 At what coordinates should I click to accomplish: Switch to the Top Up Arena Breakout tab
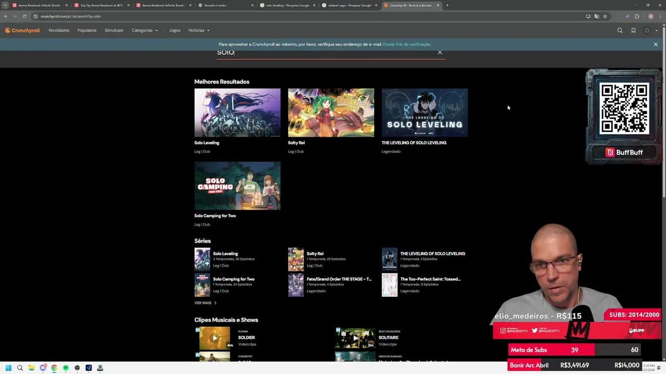pos(101,5)
